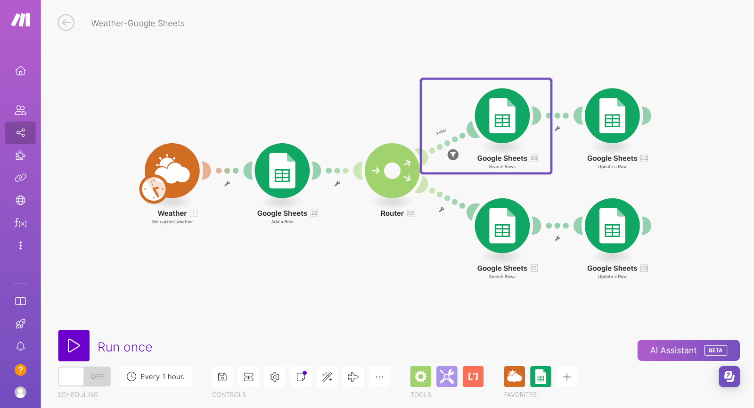Open Connections in the left sidebar
754x408 pixels.
[x=20, y=178]
